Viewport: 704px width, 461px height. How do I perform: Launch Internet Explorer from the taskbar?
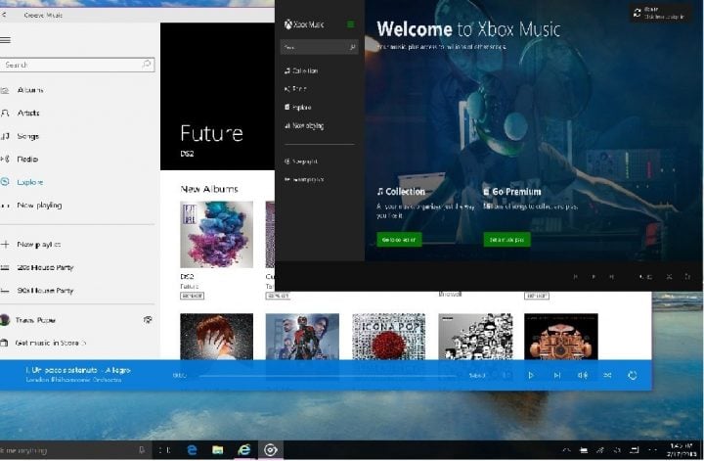pos(243,450)
